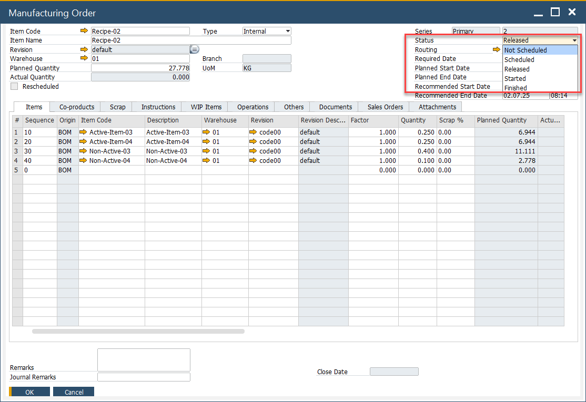Viewport: 586px width, 402px height.
Task: Click link arrow beside Non-Active-04 item code
Action: pyautogui.click(x=83, y=161)
